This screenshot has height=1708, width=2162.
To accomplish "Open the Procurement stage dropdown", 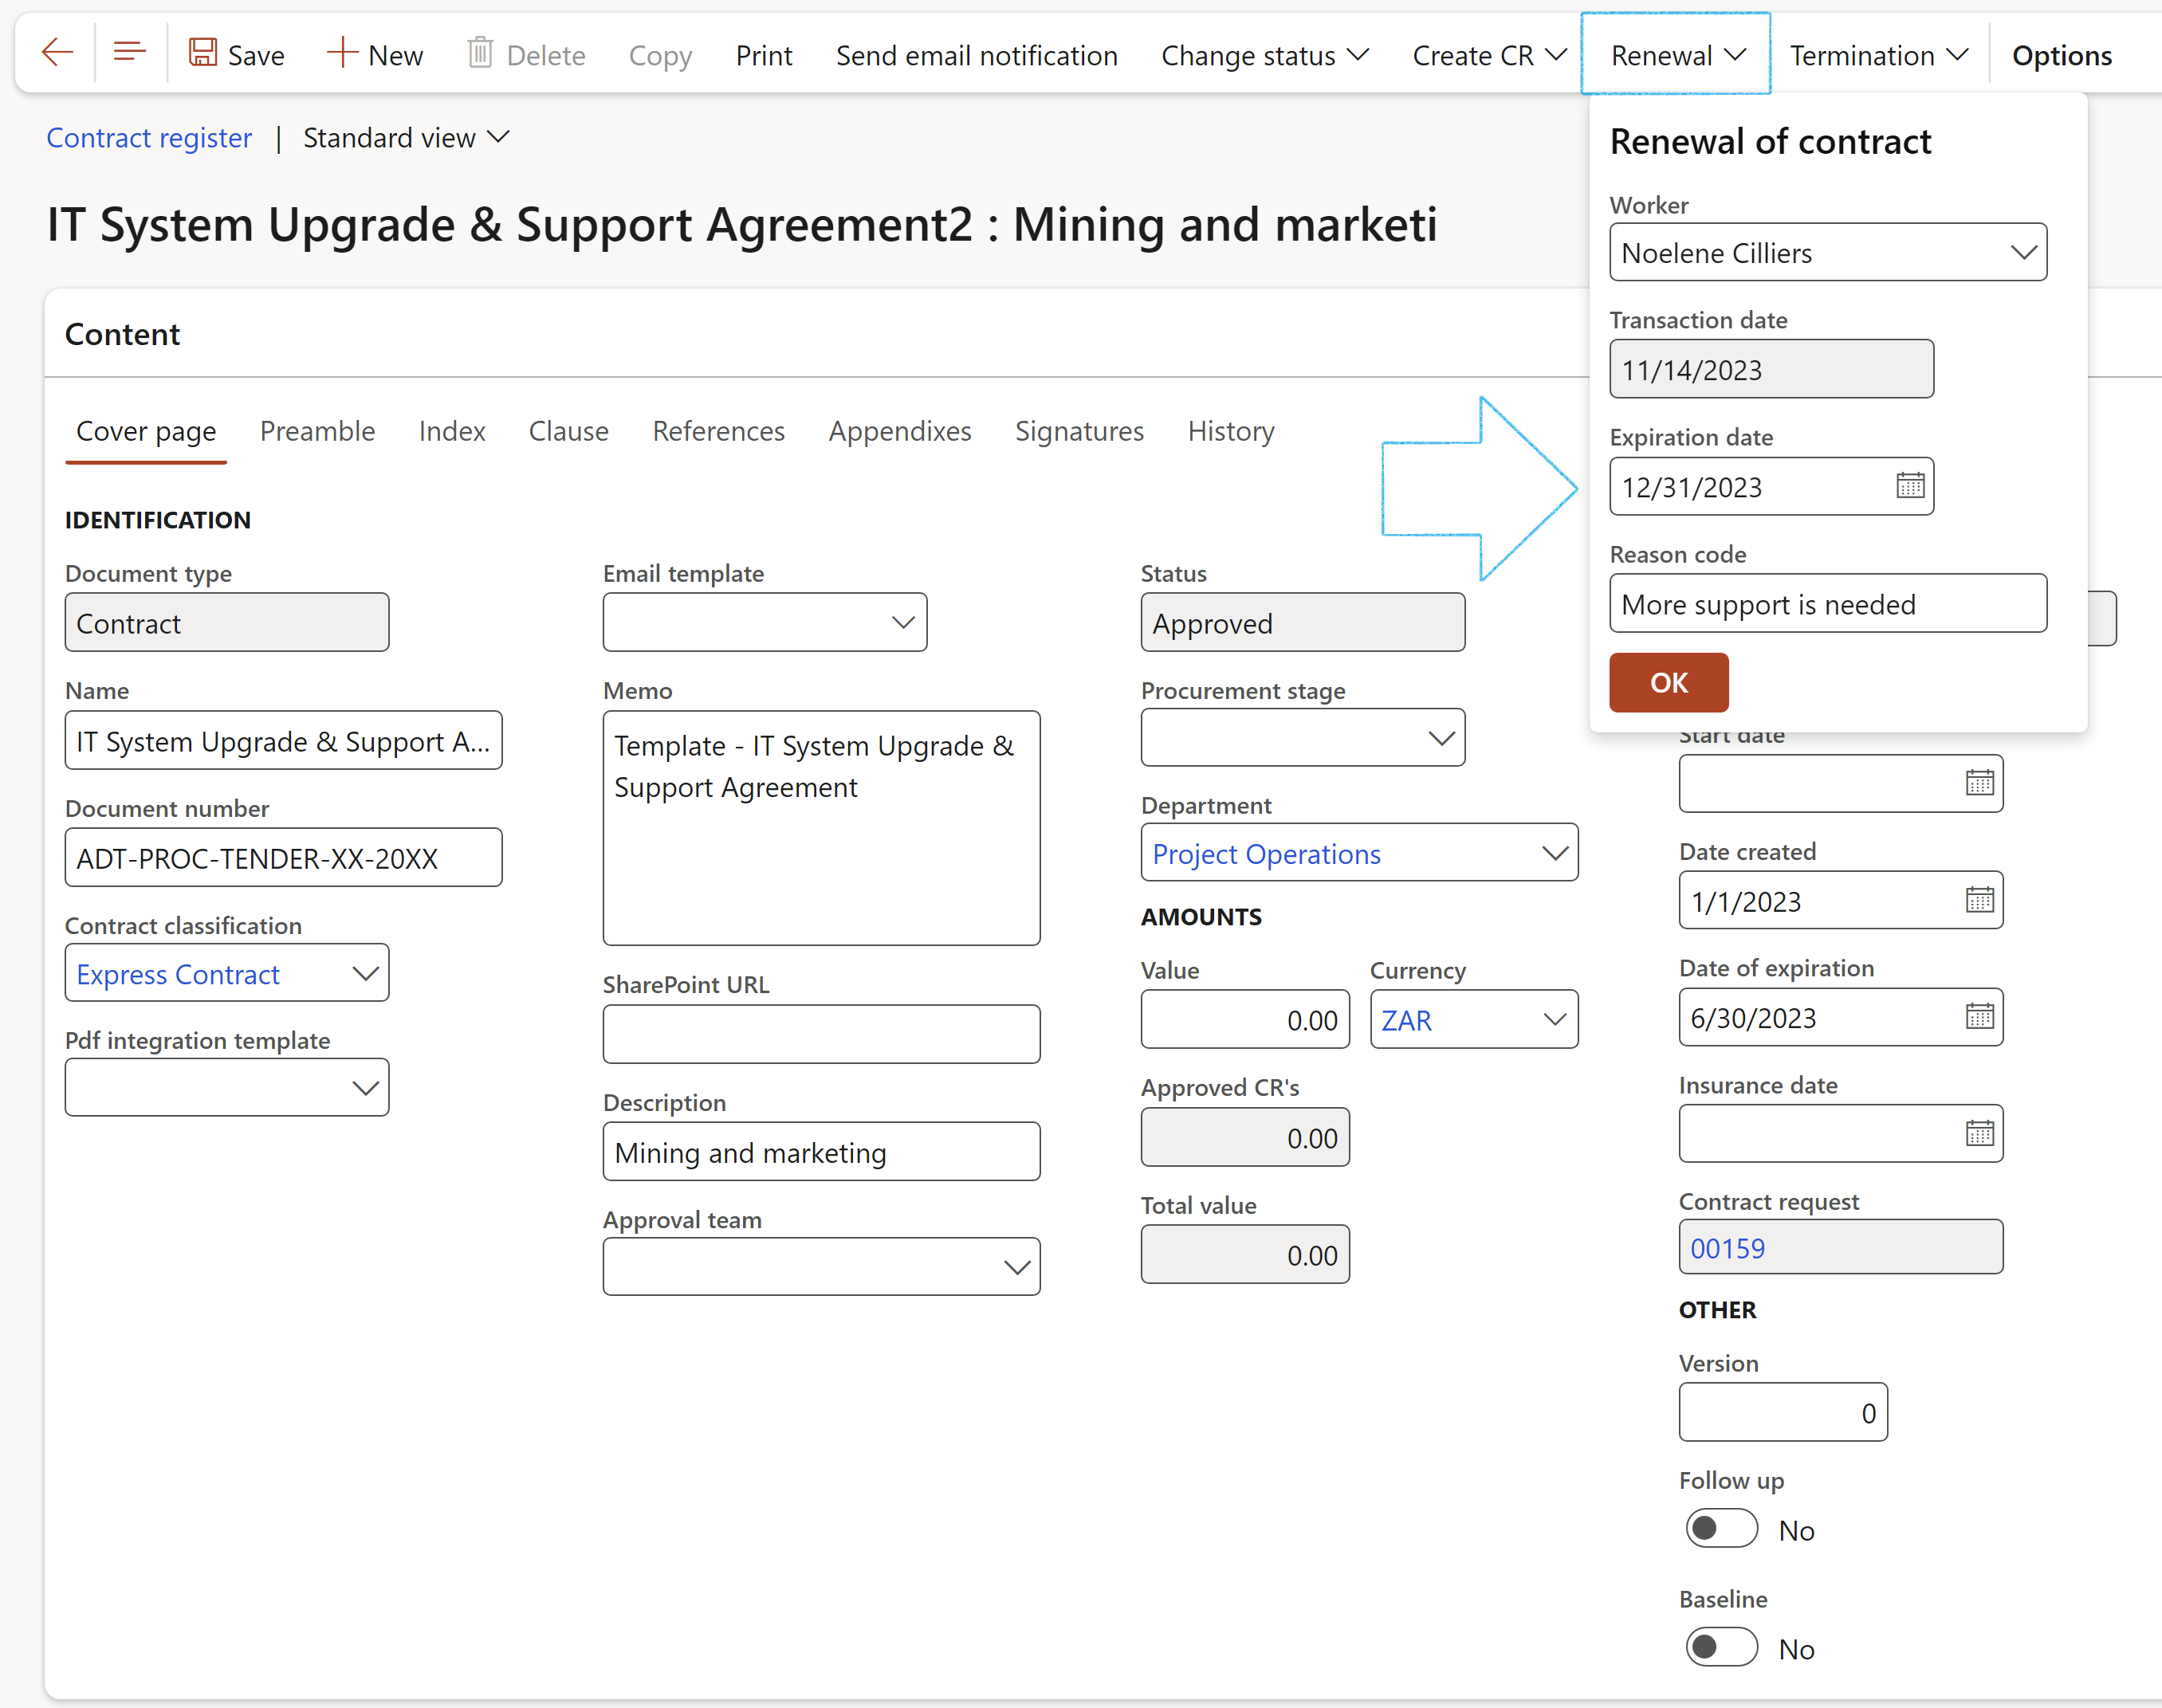I will click(1441, 739).
